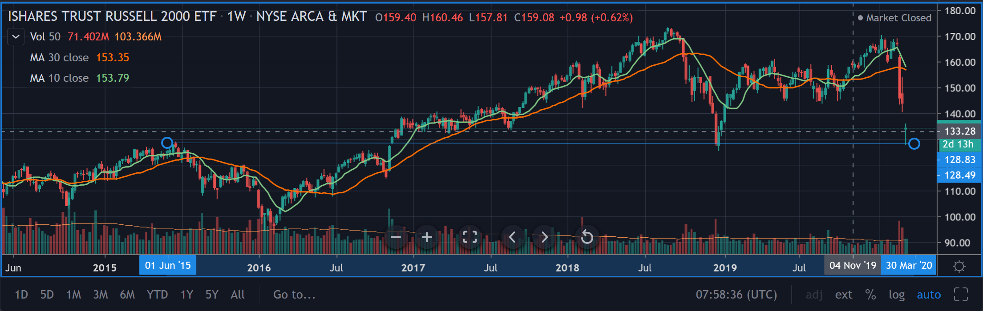Zoom out with the minus button
The width and height of the screenshot is (983, 311).
[396, 237]
